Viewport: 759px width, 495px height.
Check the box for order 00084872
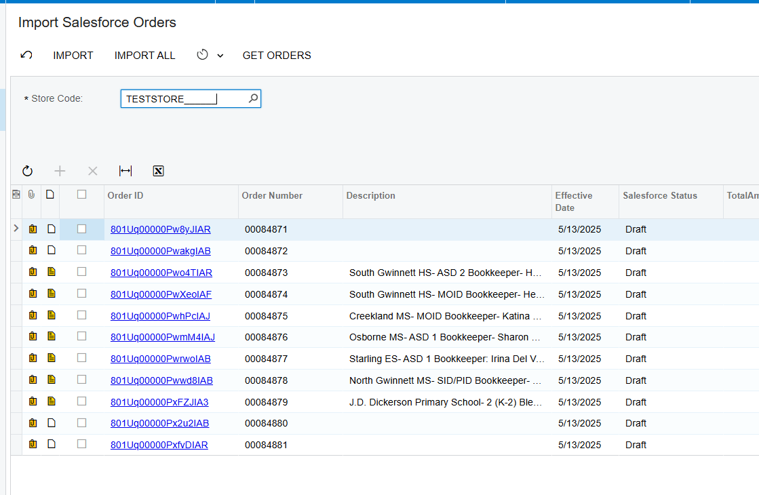pos(82,250)
